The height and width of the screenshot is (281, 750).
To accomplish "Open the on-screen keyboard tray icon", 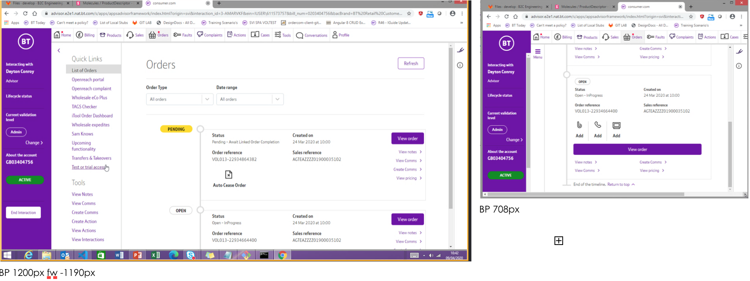I will click(414, 256).
